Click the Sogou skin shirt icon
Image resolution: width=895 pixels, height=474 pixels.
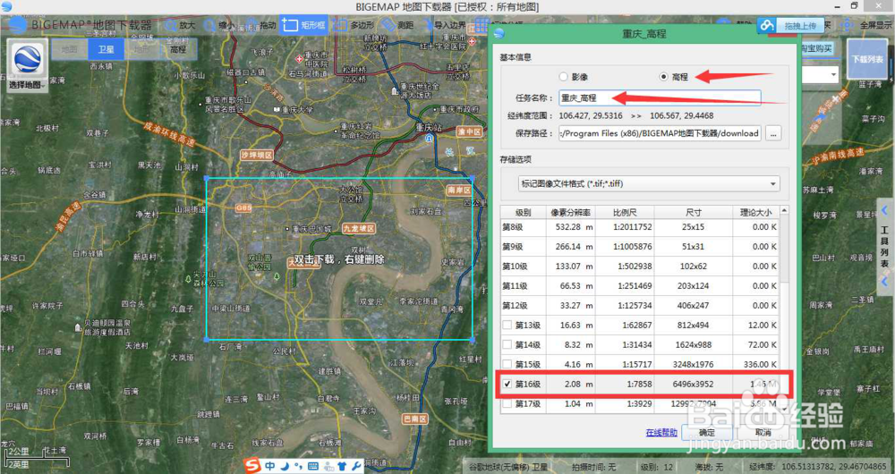(342, 465)
